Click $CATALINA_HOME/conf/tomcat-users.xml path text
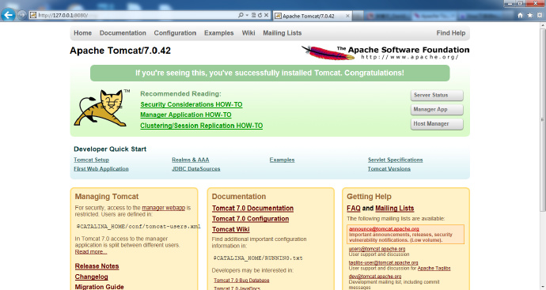546x290 pixels. (138, 226)
